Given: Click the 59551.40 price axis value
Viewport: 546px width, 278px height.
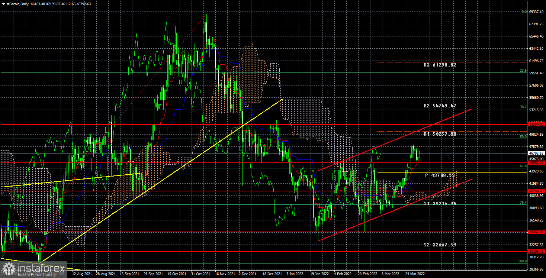Looking at the screenshot, I should click(x=537, y=73).
